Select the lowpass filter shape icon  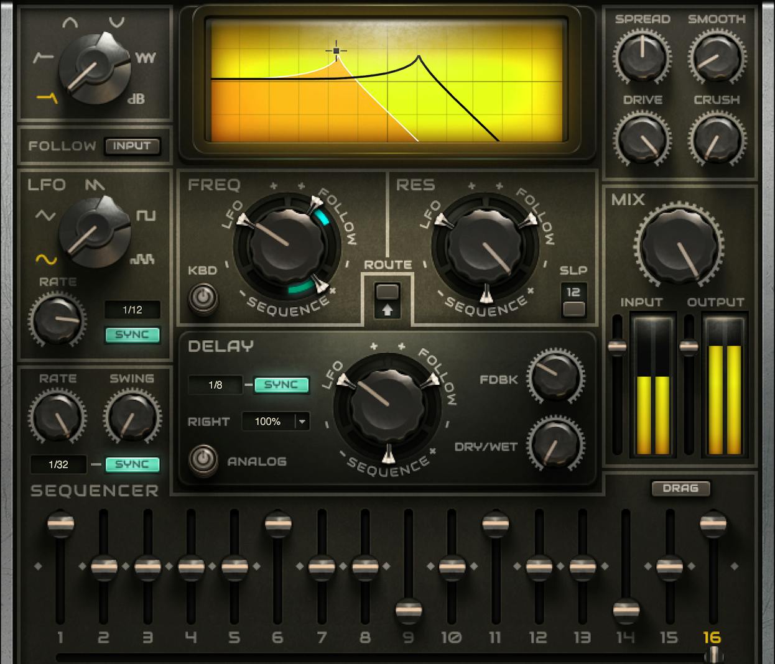[x=47, y=97]
